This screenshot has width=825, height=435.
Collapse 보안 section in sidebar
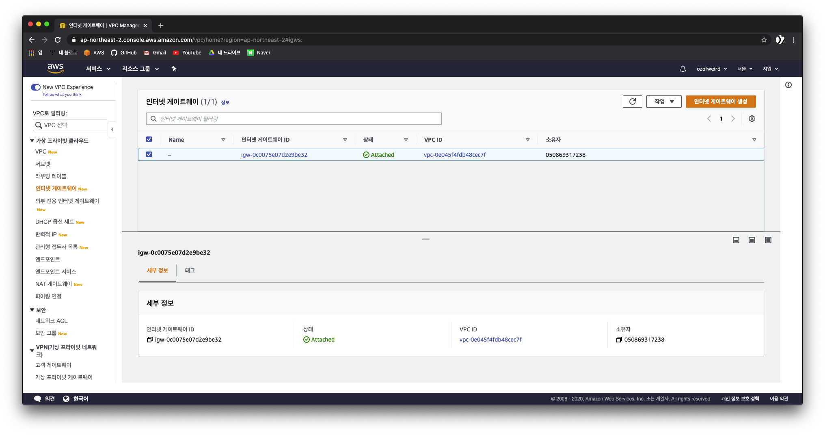pos(32,310)
